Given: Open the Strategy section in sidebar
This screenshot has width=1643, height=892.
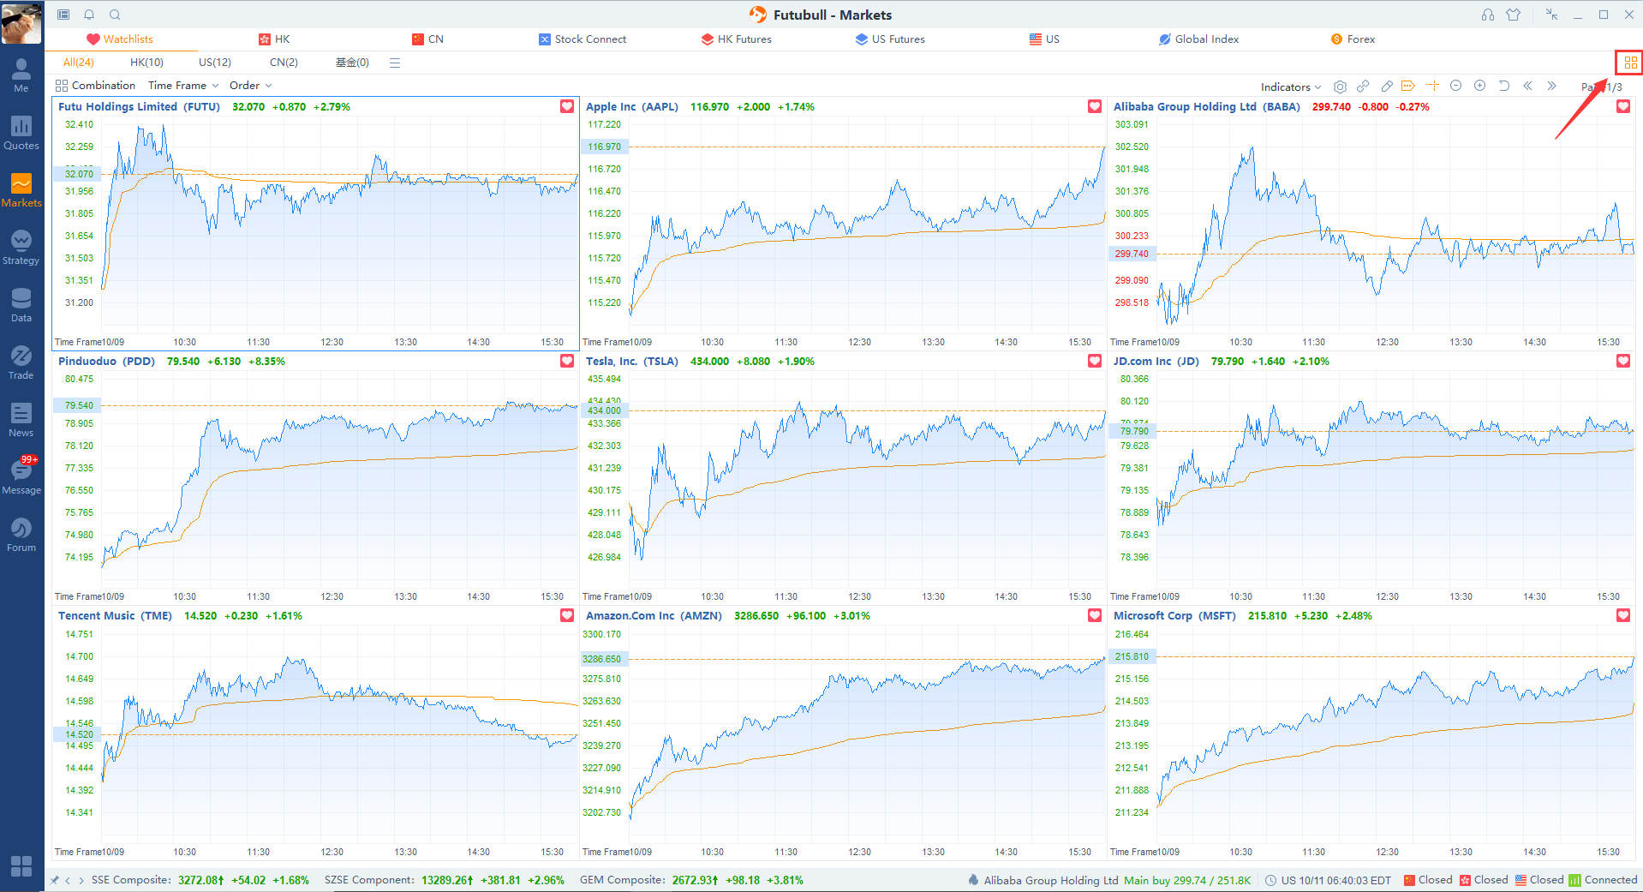Looking at the screenshot, I should click(x=21, y=248).
